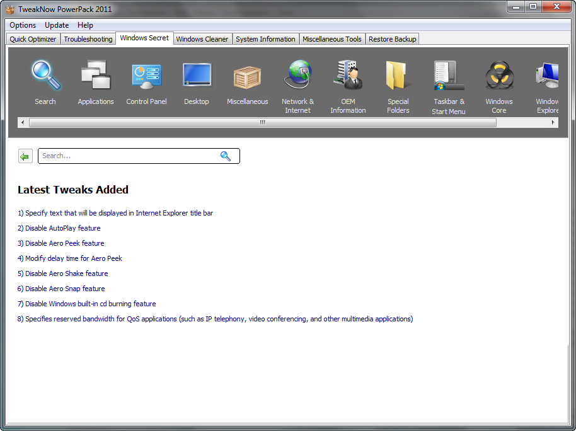Open Modify delay time for Aero Peek
The height and width of the screenshot is (431, 576).
click(70, 258)
